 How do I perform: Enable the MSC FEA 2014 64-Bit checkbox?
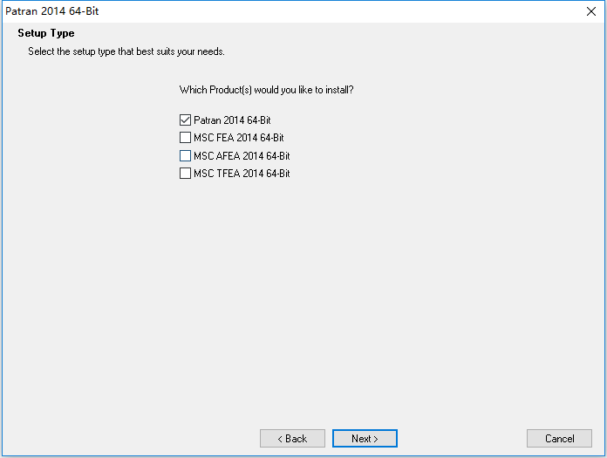[x=185, y=138]
